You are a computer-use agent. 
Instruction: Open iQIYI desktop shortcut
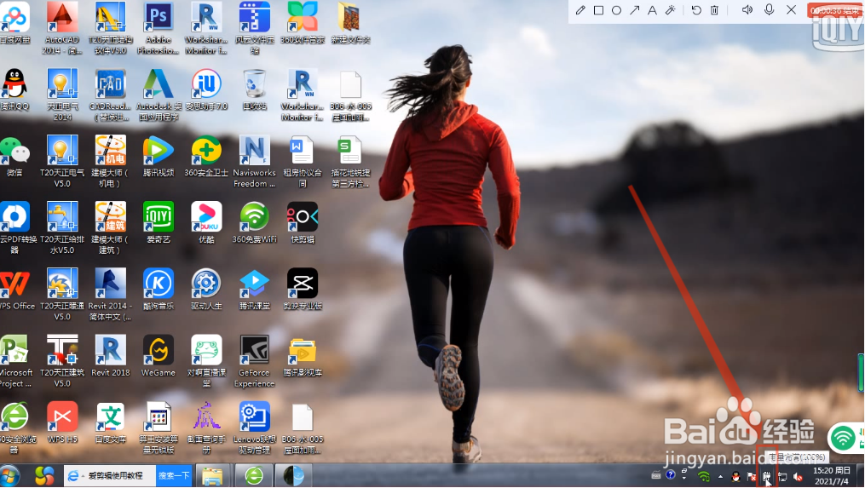[159, 222]
